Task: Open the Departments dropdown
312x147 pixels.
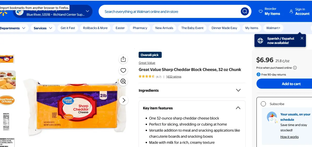Action: (13, 28)
